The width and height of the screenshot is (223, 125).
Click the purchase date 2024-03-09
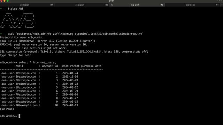point(70,80)
